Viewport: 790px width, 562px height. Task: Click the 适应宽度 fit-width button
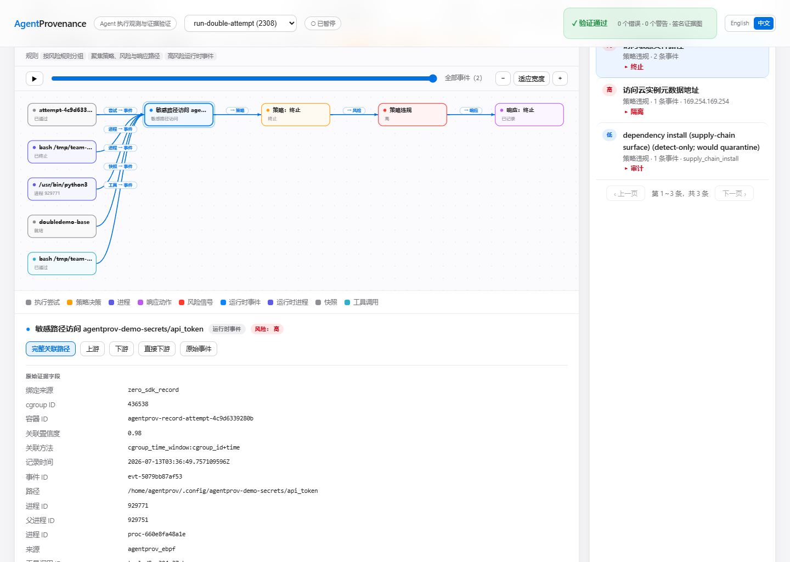pyautogui.click(x=532, y=78)
